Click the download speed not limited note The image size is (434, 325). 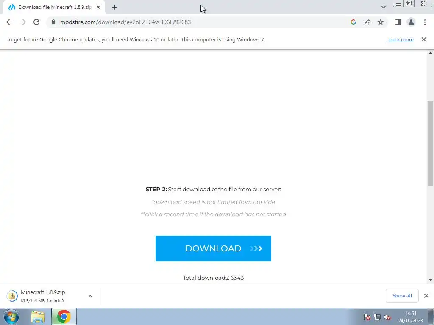(x=213, y=202)
